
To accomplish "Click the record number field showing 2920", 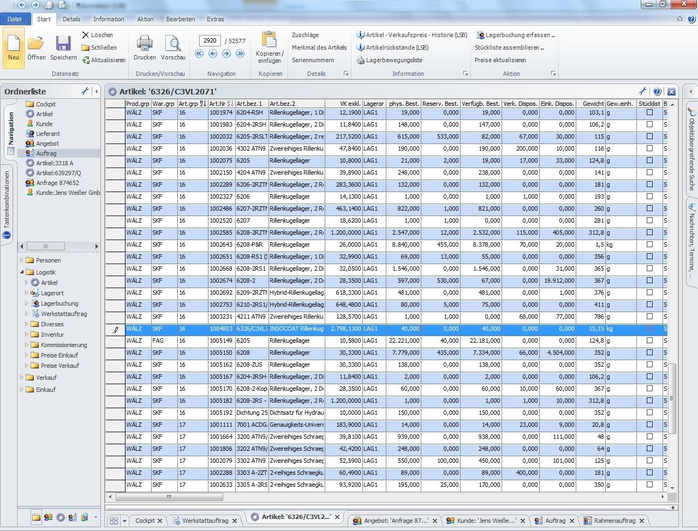I will tap(210, 40).
